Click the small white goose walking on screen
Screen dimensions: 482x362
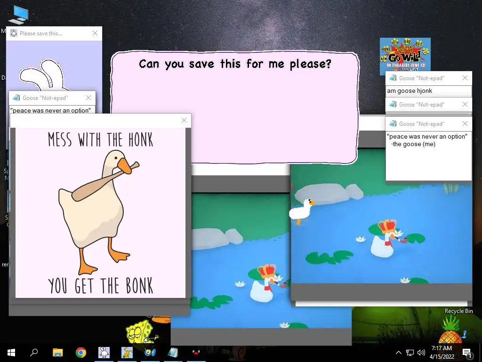(x=302, y=212)
